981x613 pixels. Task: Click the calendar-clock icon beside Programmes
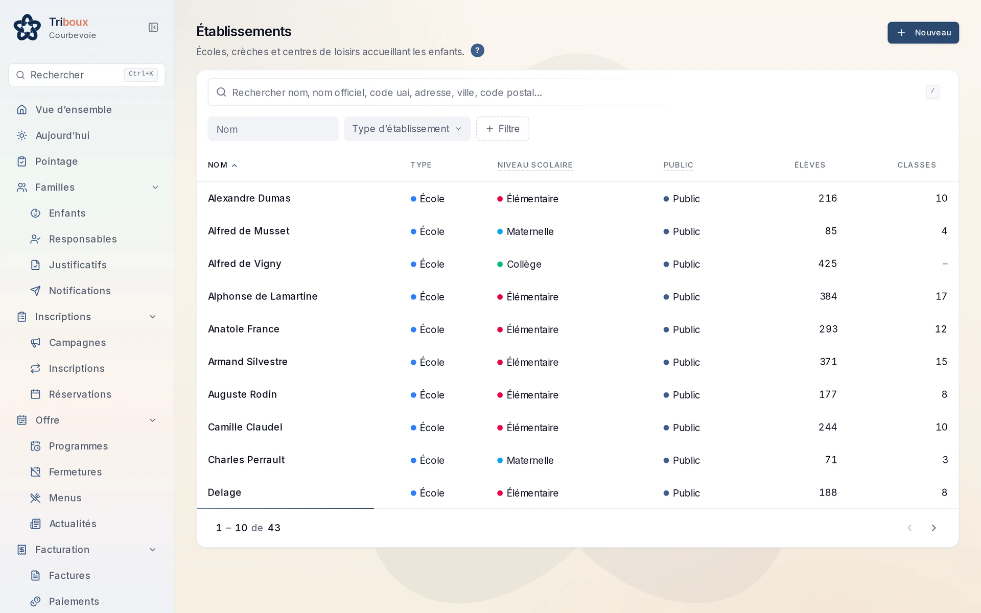click(35, 446)
